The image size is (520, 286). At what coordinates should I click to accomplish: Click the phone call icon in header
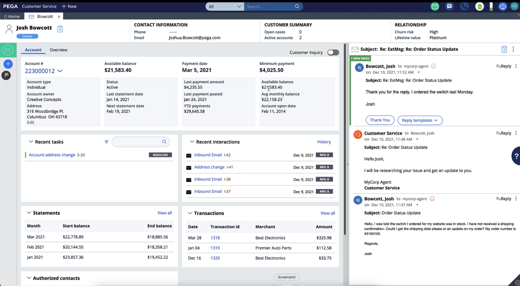464,6
